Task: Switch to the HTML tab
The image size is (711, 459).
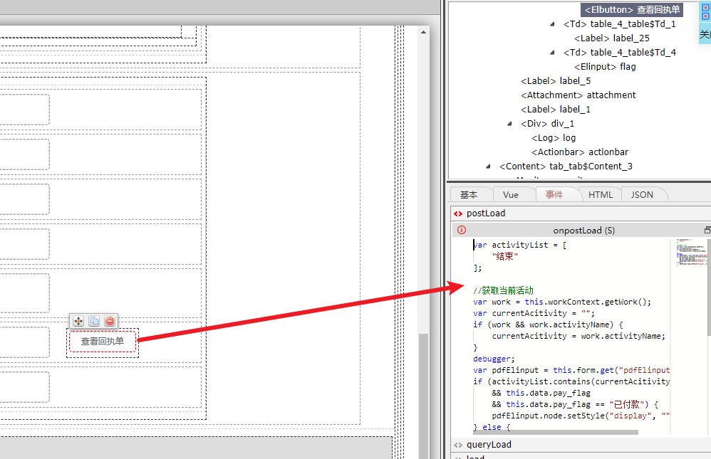Action: (x=600, y=194)
